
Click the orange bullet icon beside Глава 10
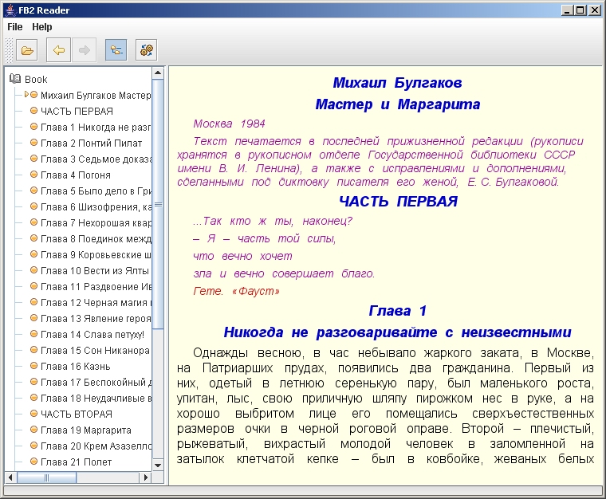coord(33,270)
